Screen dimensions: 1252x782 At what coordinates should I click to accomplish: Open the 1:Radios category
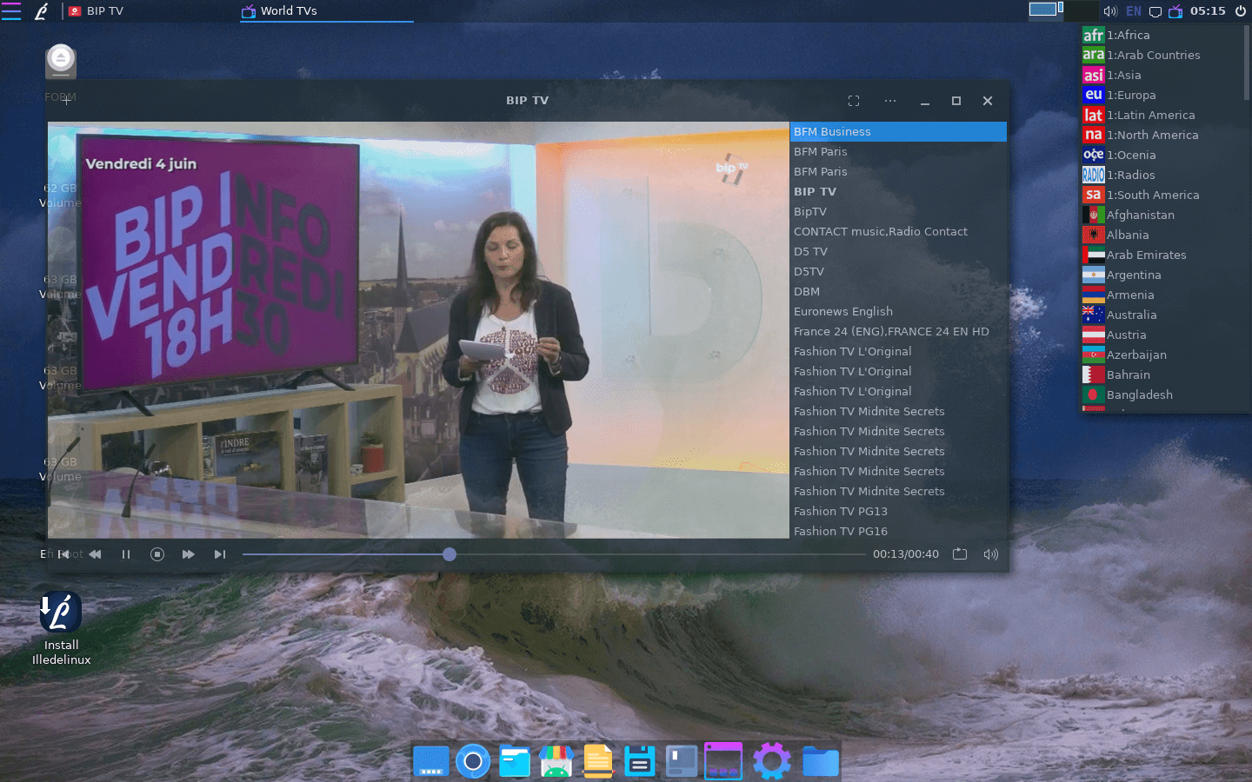(1162, 175)
